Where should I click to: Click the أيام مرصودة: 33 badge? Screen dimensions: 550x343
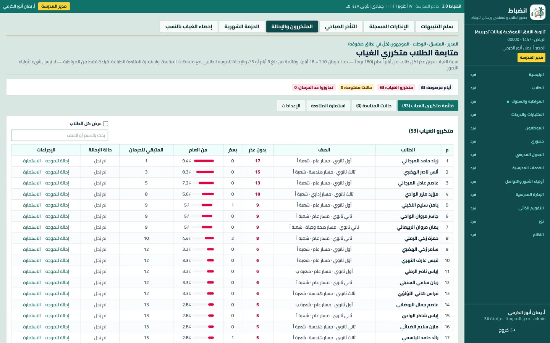point(436,88)
